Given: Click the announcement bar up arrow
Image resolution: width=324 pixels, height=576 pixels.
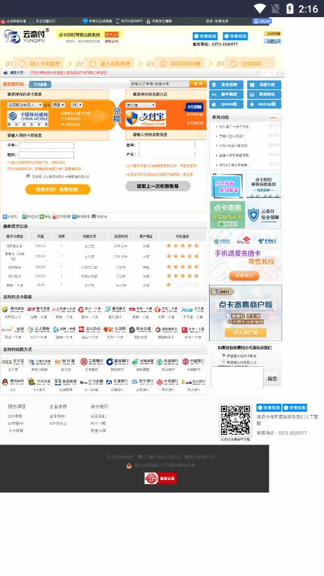Looking at the screenshot, I should pyautogui.click(x=272, y=73).
